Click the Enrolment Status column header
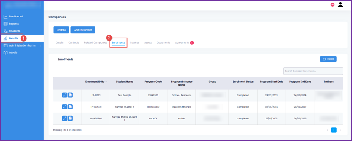The image size is (352, 141). pos(243,82)
